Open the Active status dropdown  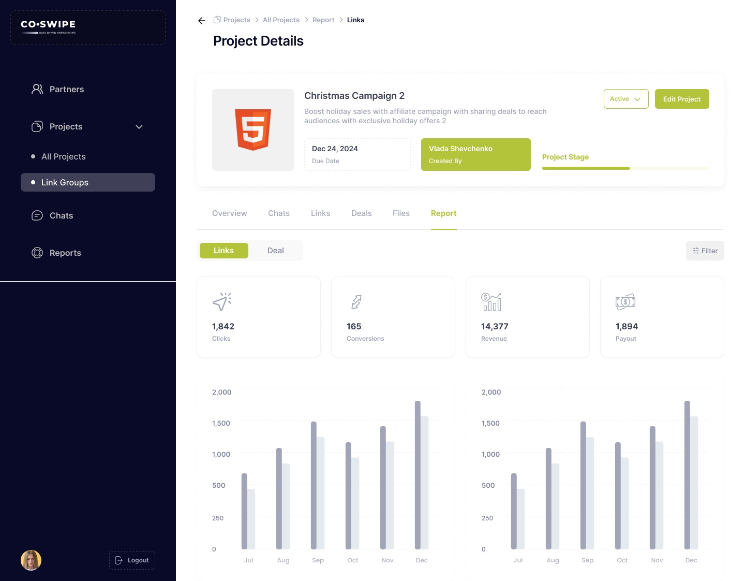pos(625,99)
